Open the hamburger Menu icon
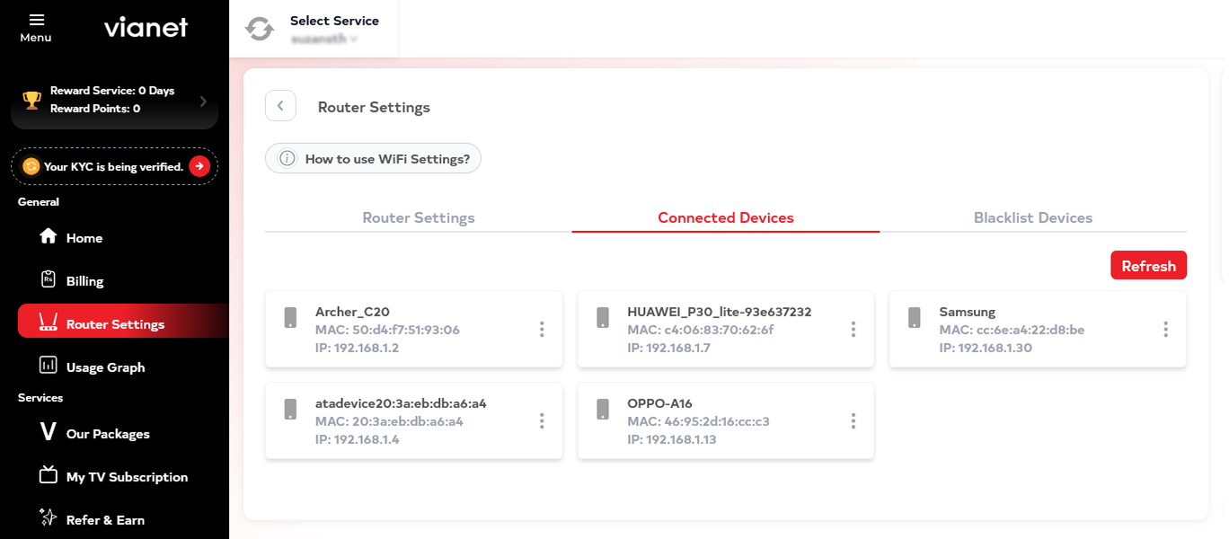Viewport: 1229px width, 539px height. [36, 19]
